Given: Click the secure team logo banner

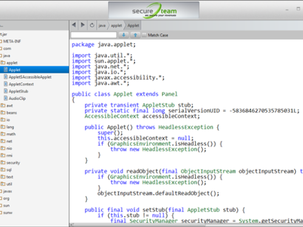Looking at the screenshot, I should (x=154, y=11).
